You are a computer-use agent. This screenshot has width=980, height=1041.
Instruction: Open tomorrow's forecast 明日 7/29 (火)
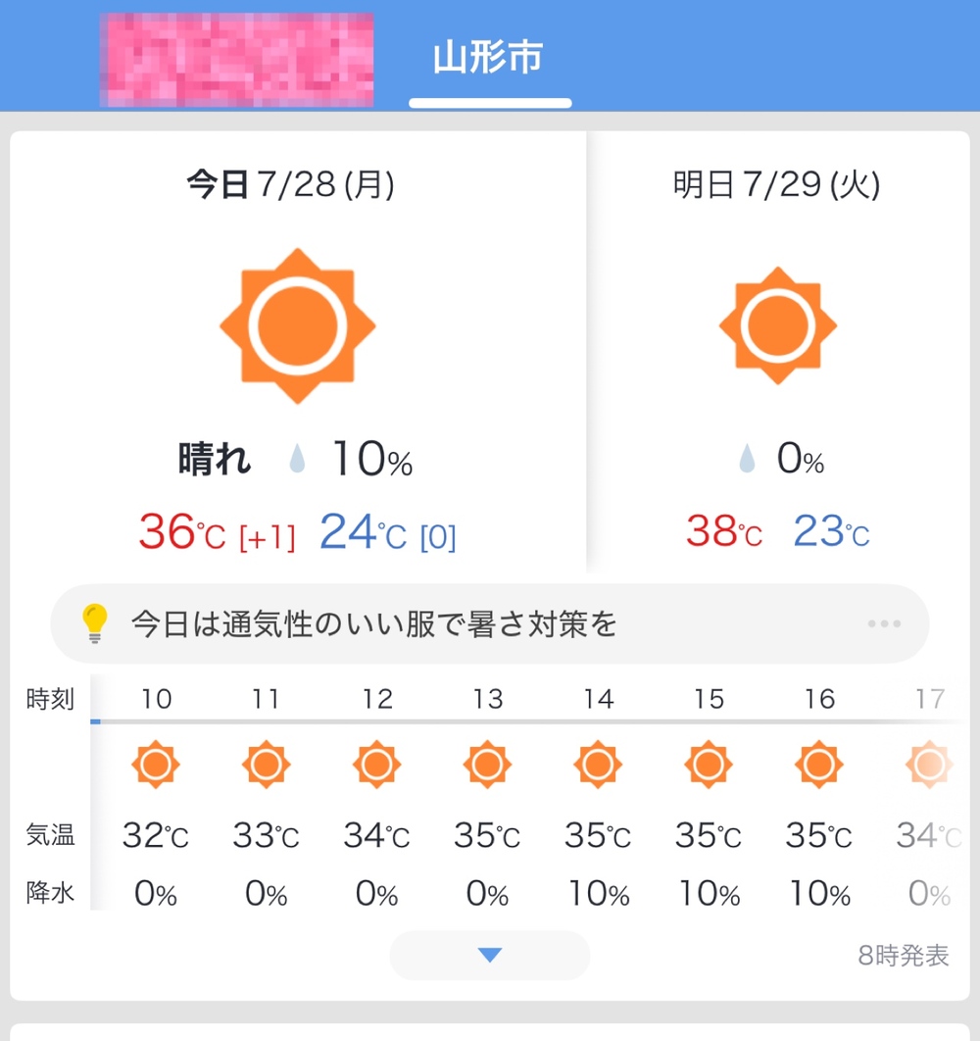point(777,184)
